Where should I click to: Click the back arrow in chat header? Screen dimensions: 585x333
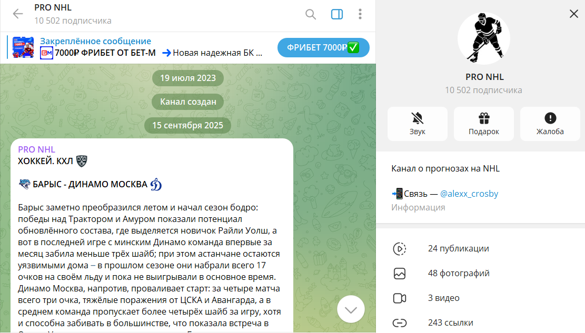pos(18,14)
